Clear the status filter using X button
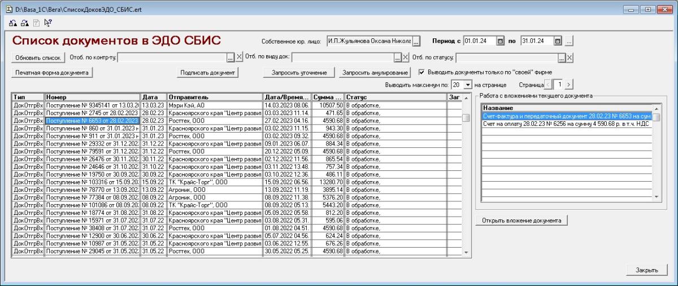 pyautogui.click(x=570, y=57)
